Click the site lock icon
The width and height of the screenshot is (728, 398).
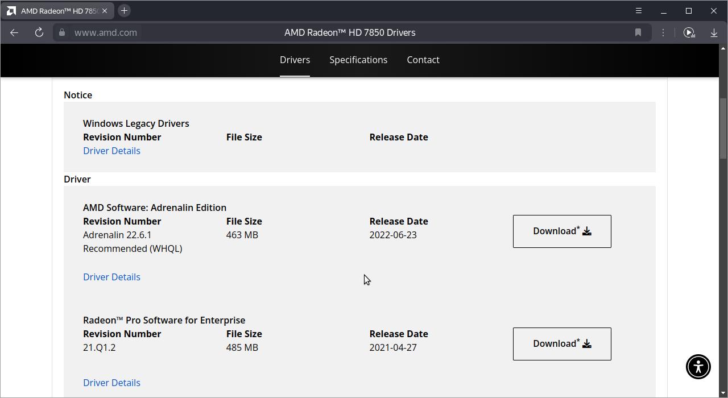click(x=62, y=32)
